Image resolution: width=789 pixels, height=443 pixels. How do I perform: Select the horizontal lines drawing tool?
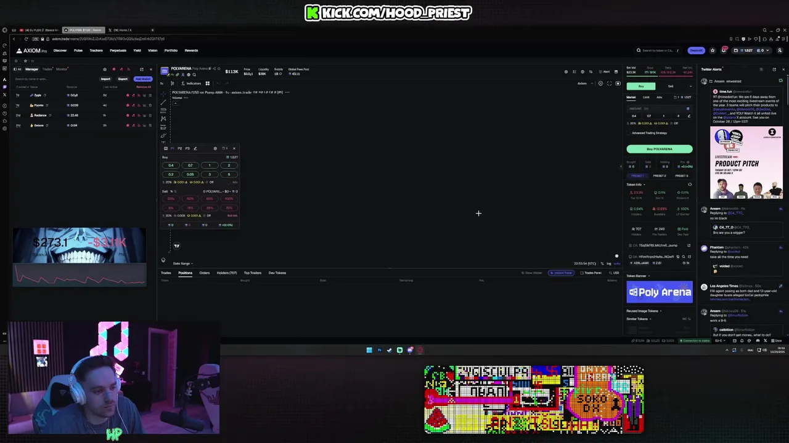point(163,111)
